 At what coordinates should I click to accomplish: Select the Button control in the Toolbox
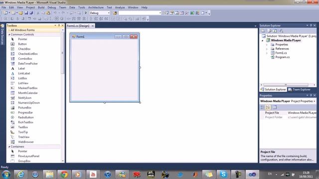pos(22,44)
